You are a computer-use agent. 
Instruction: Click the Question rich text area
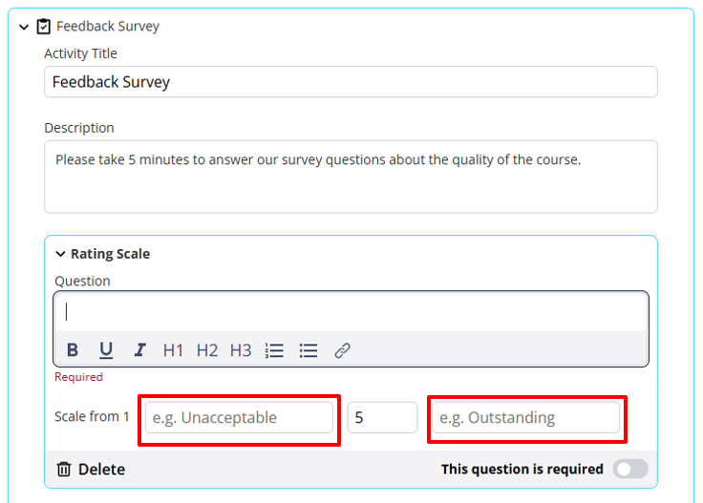[351, 312]
